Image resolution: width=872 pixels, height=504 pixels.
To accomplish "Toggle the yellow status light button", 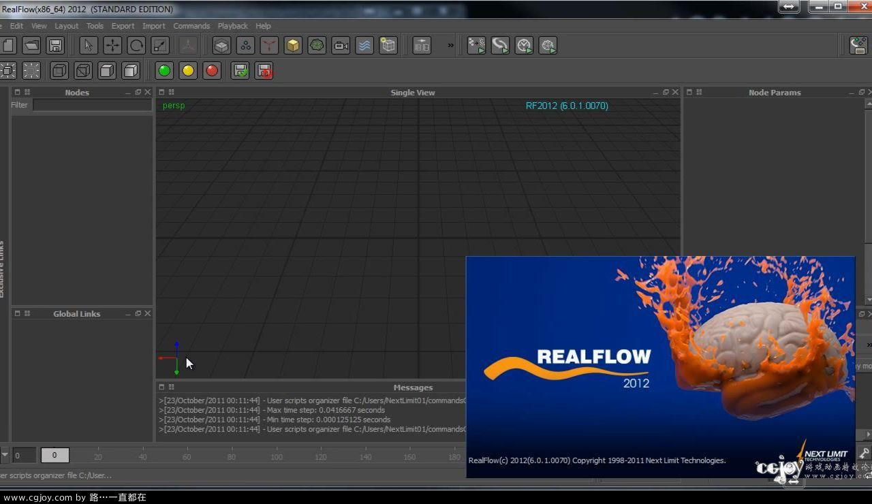I will (188, 70).
